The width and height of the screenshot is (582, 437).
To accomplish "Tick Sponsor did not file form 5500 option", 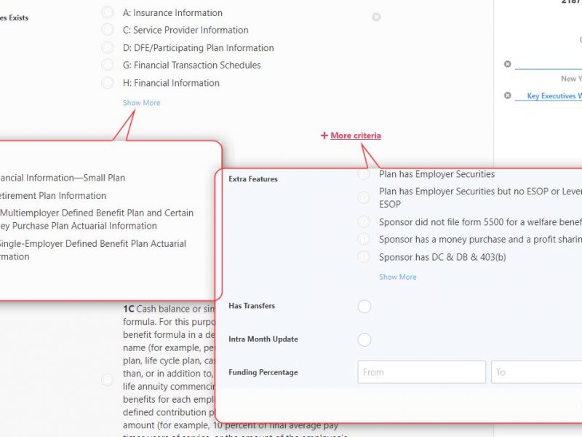I will pos(364,221).
